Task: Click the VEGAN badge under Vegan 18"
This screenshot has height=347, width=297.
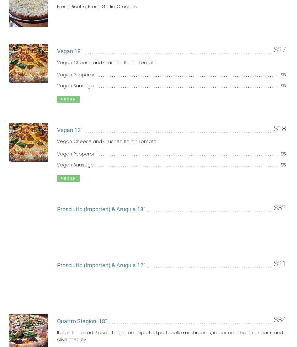Action: coord(68,99)
